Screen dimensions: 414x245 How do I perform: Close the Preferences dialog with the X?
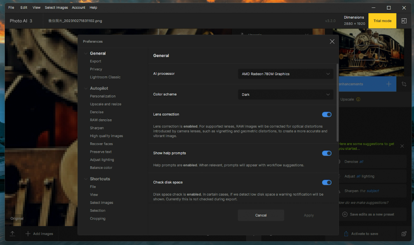pos(332,41)
